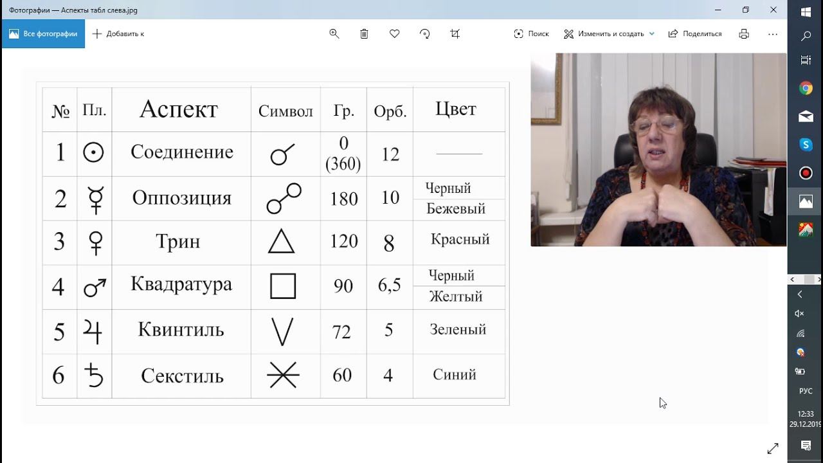Click the Добавить к button
The height and width of the screenshot is (463, 823).
point(118,34)
